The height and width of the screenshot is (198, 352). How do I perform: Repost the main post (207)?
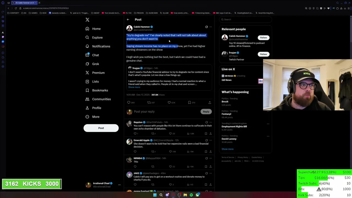point(151,103)
